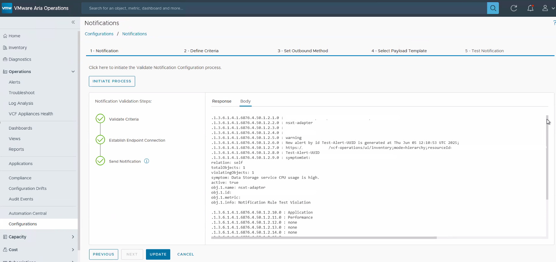Click the Establish Endpoint Connection checkmark
The image size is (556, 262).
100,140
